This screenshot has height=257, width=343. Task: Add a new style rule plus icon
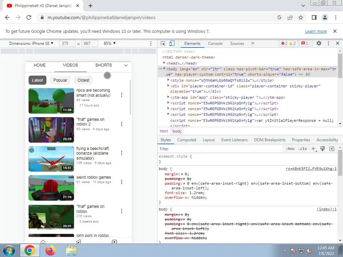[314, 149]
